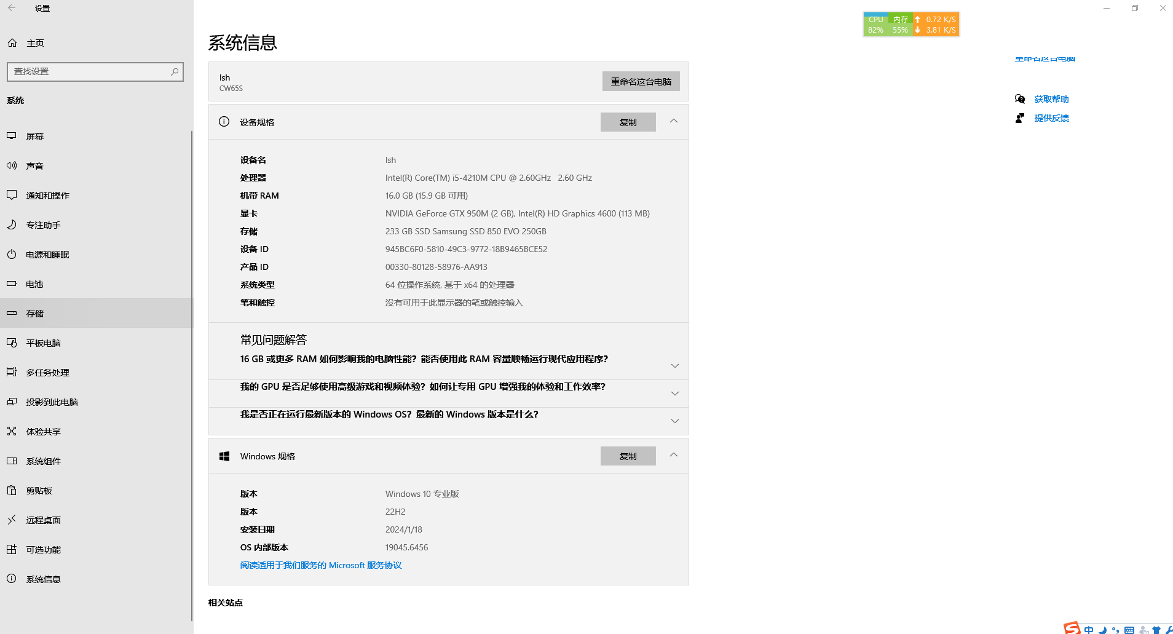Screen dimensions: 1173x634
Task: Collapse the Windows 规格 section
Action: point(674,455)
